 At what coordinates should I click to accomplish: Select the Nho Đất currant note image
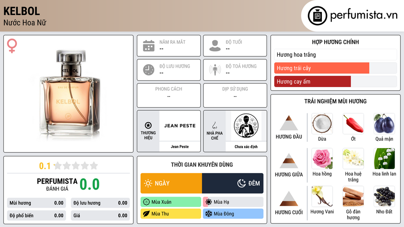[384, 196]
